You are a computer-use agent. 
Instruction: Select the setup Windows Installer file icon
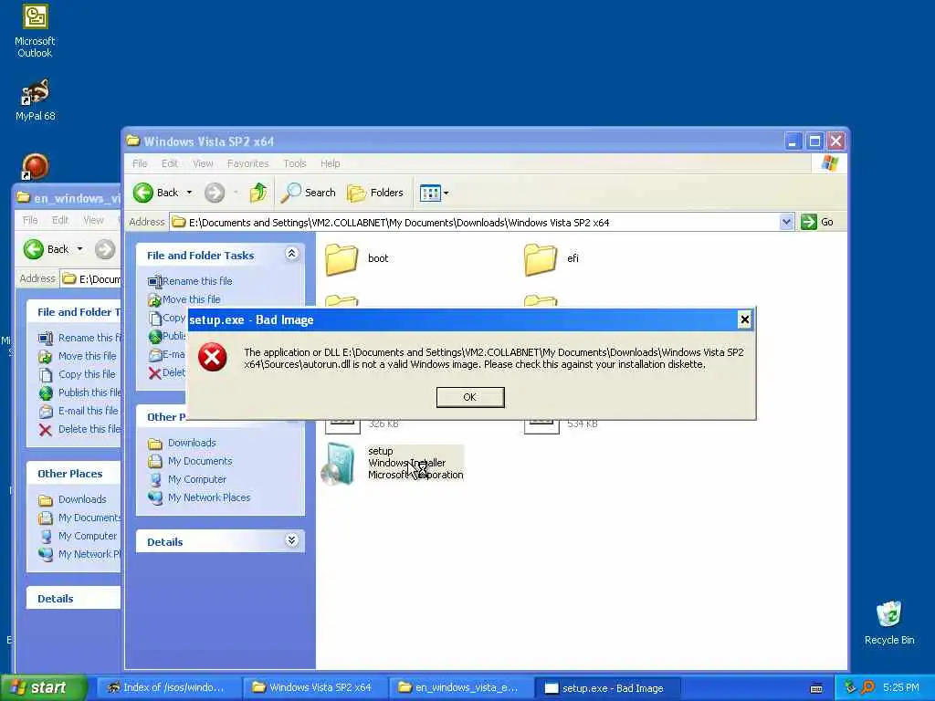tap(340, 465)
